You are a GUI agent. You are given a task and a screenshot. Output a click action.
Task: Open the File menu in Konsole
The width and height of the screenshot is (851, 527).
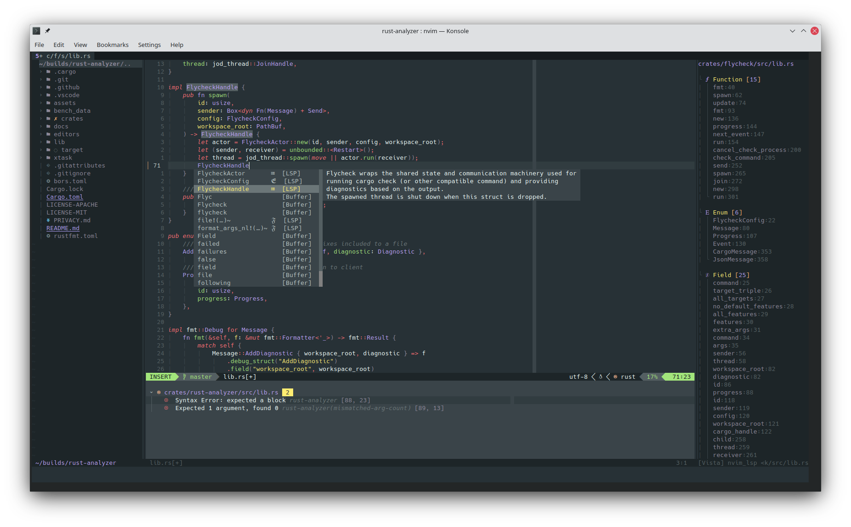point(39,45)
